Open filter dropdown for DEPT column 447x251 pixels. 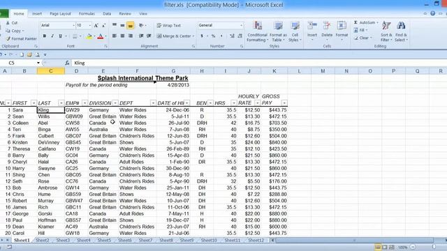pos(153,103)
